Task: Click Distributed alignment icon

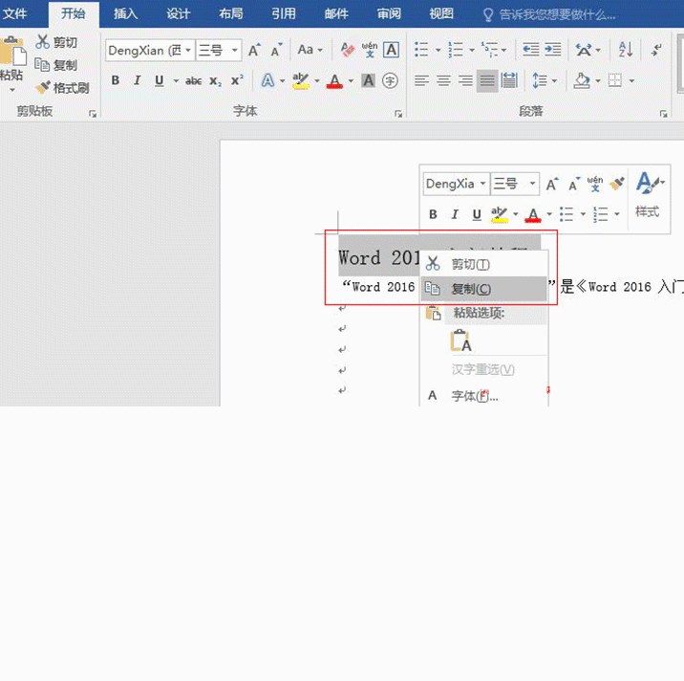Action: click(x=509, y=80)
